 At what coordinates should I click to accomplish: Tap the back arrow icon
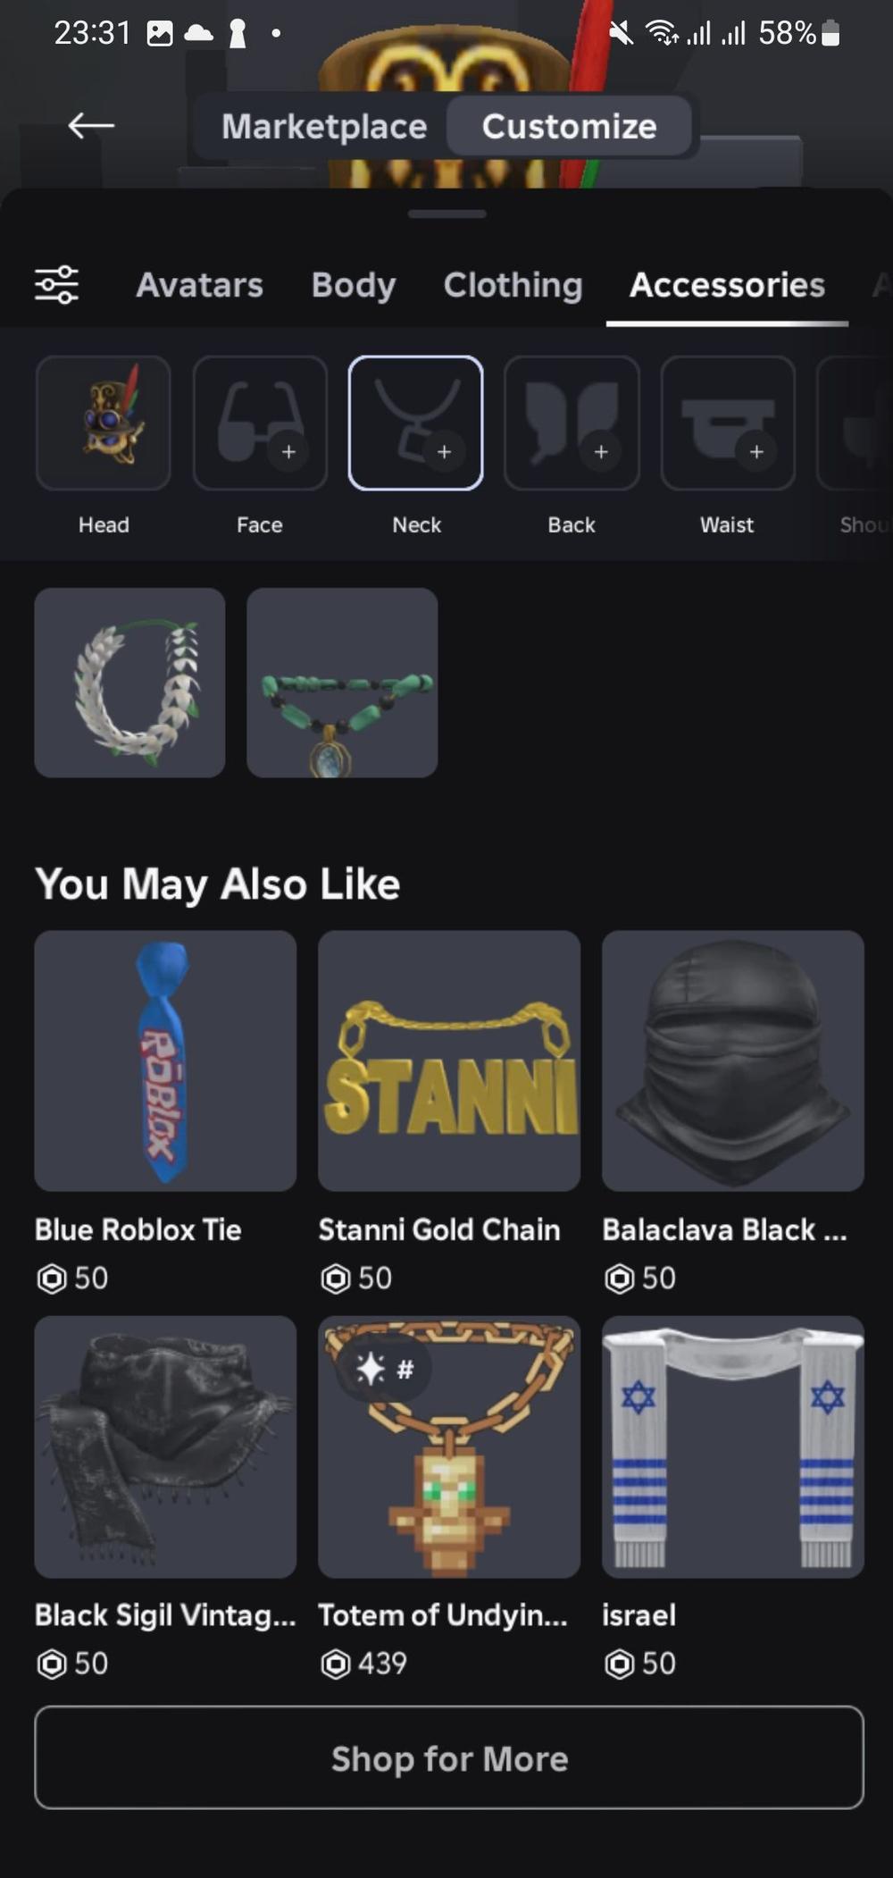point(91,126)
